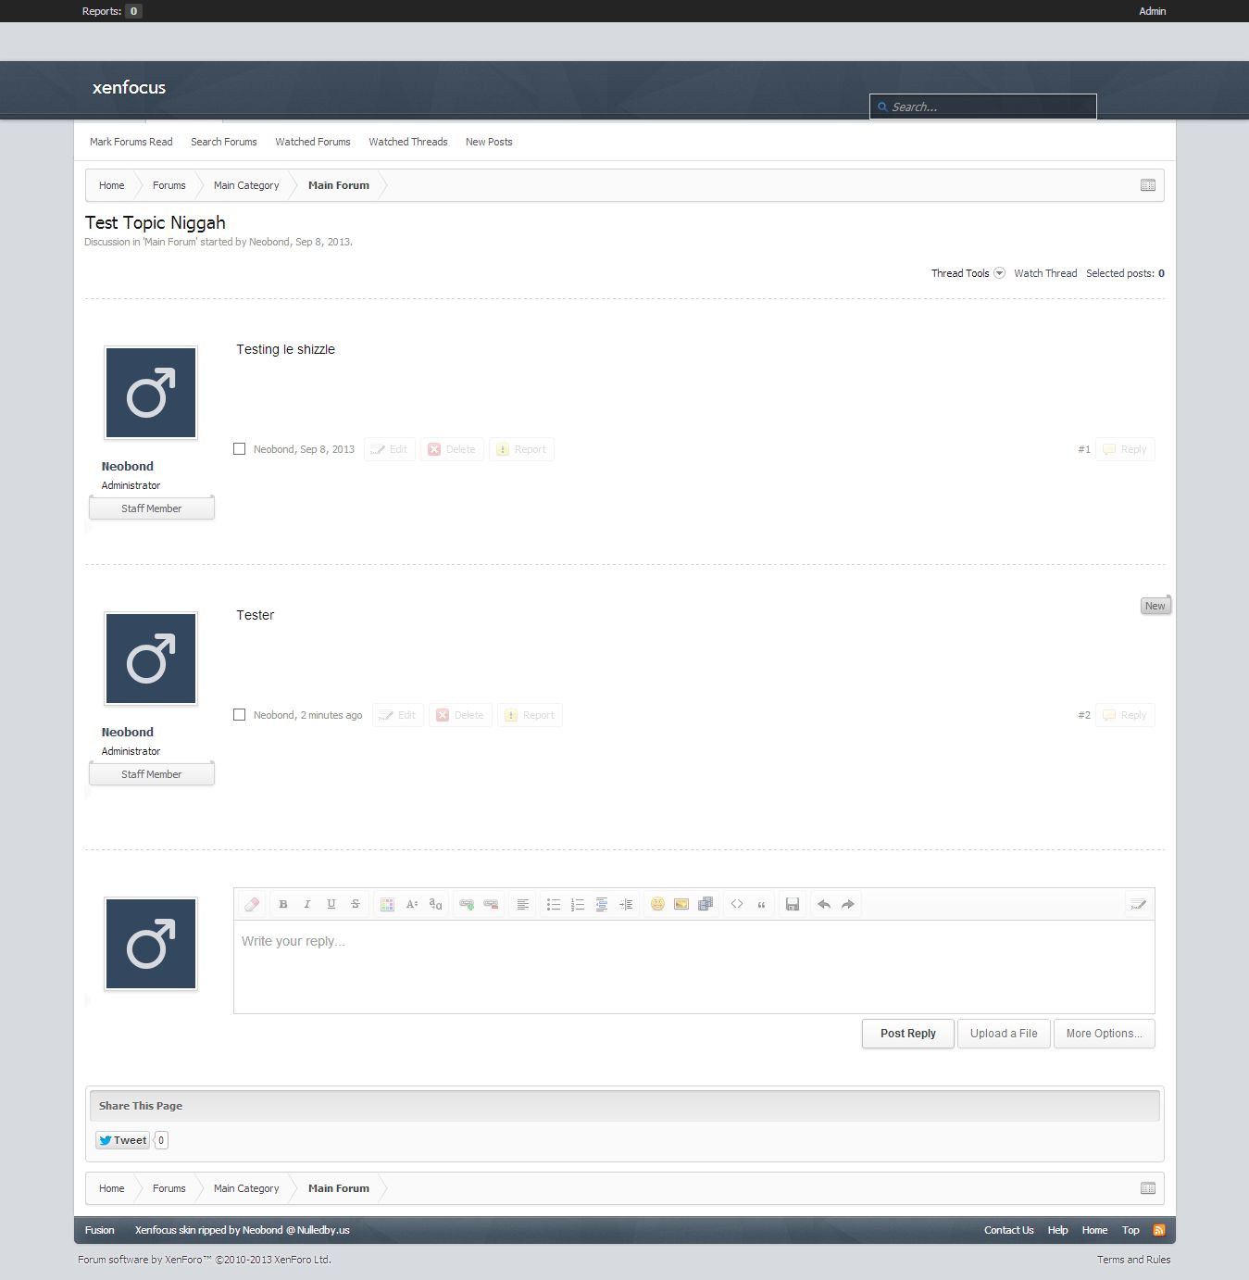
Task: Click the strikethrough icon in editor
Action: 356,904
